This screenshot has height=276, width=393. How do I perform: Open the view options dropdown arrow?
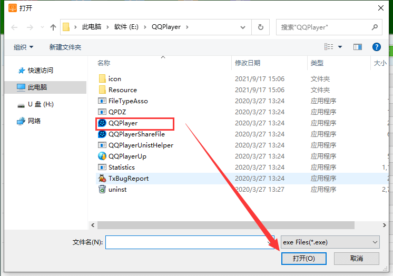[340, 47]
